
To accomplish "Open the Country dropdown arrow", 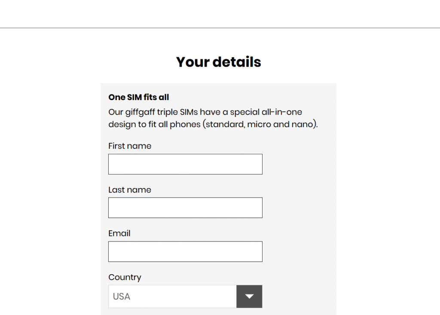I will [249, 297].
